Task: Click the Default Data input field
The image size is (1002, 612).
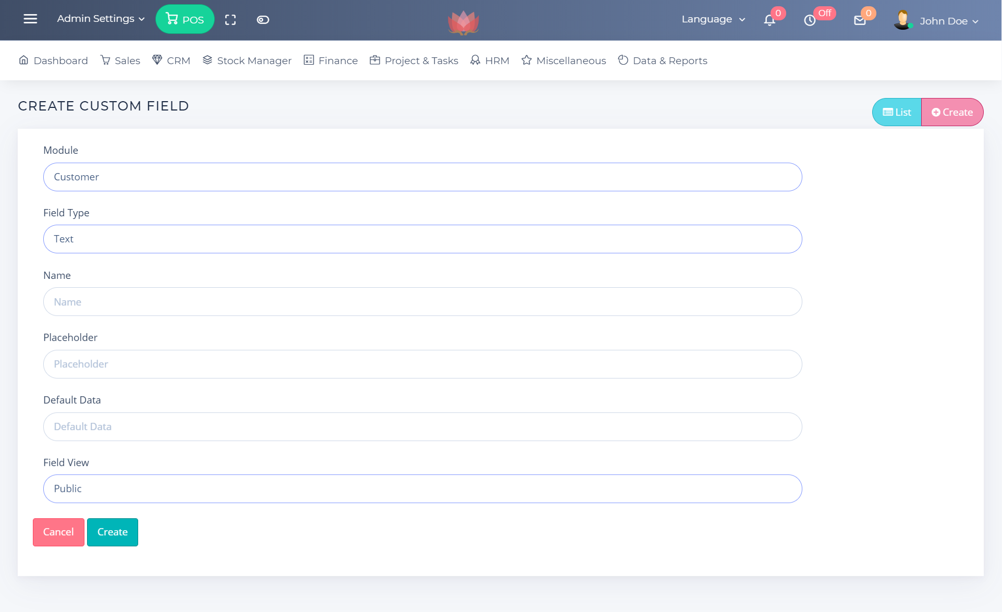Action: pos(422,426)
